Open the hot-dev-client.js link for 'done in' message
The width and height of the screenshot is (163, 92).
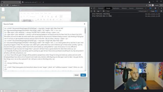[x=153, y=16]
